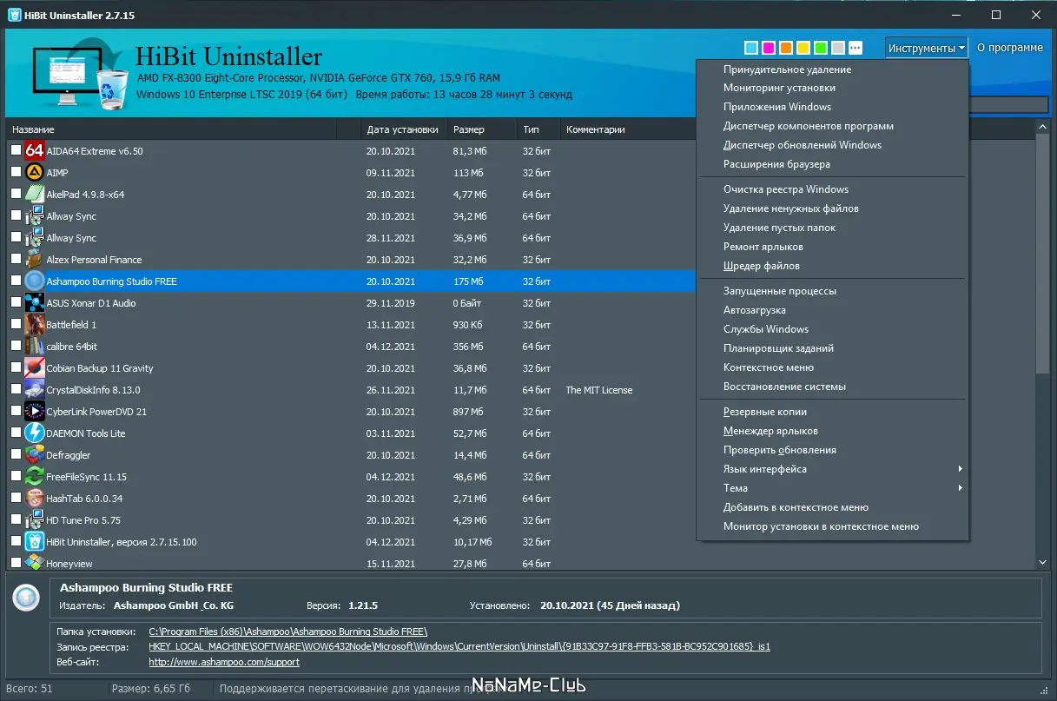
Task: Select Шредер файлов menu item
Action: coord(833,266)
